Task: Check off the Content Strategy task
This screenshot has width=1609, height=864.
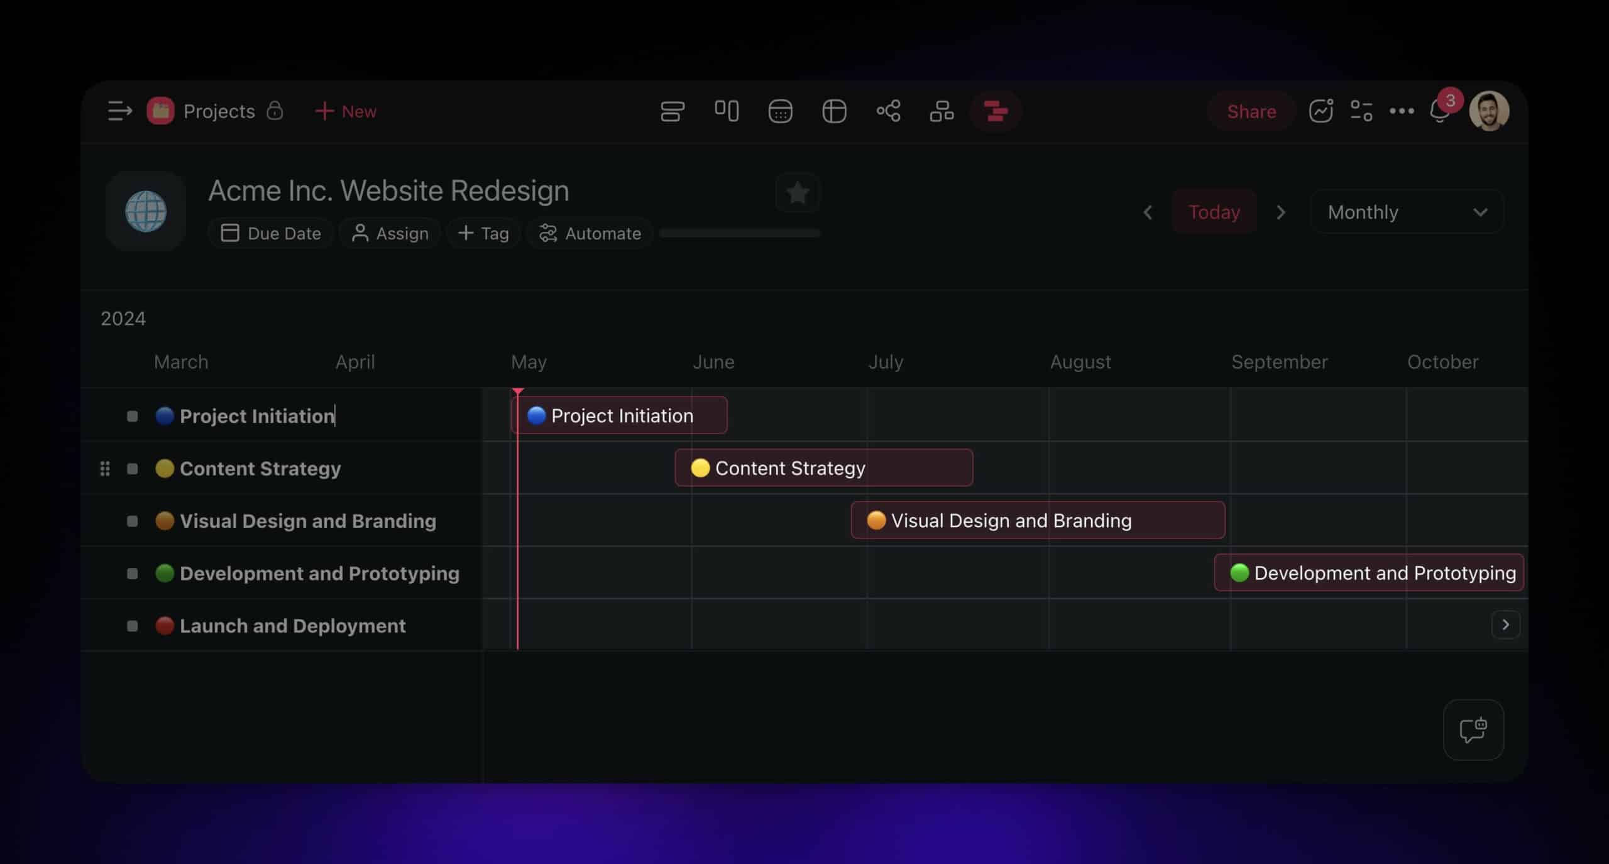Action: [132, 469]
